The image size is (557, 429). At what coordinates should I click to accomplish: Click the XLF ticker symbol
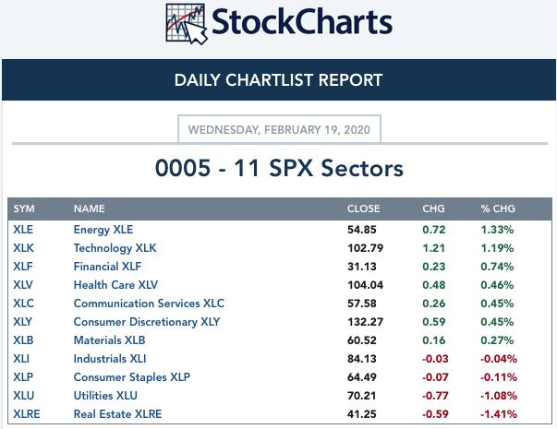(x=23, y=267)
